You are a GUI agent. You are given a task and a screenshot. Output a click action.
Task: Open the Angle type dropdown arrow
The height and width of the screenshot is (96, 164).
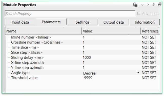(x=138, y=73)
